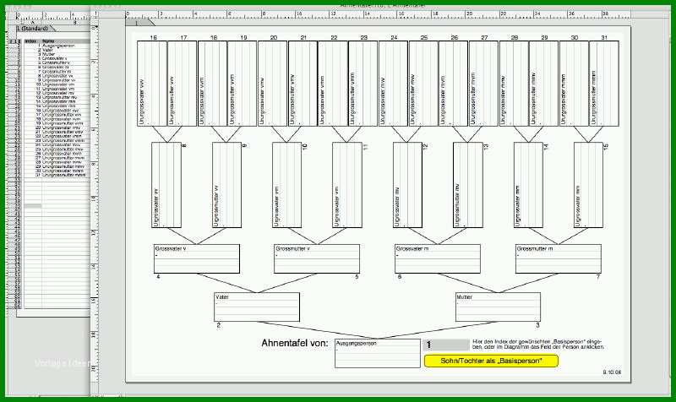Click the date 9.10.08 on the page
The width and height of the screenshot is (676, 402).
point(612,372)
